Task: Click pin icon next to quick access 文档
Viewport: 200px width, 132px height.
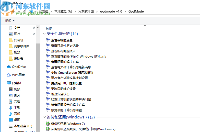Action: [x=34, y=28]
